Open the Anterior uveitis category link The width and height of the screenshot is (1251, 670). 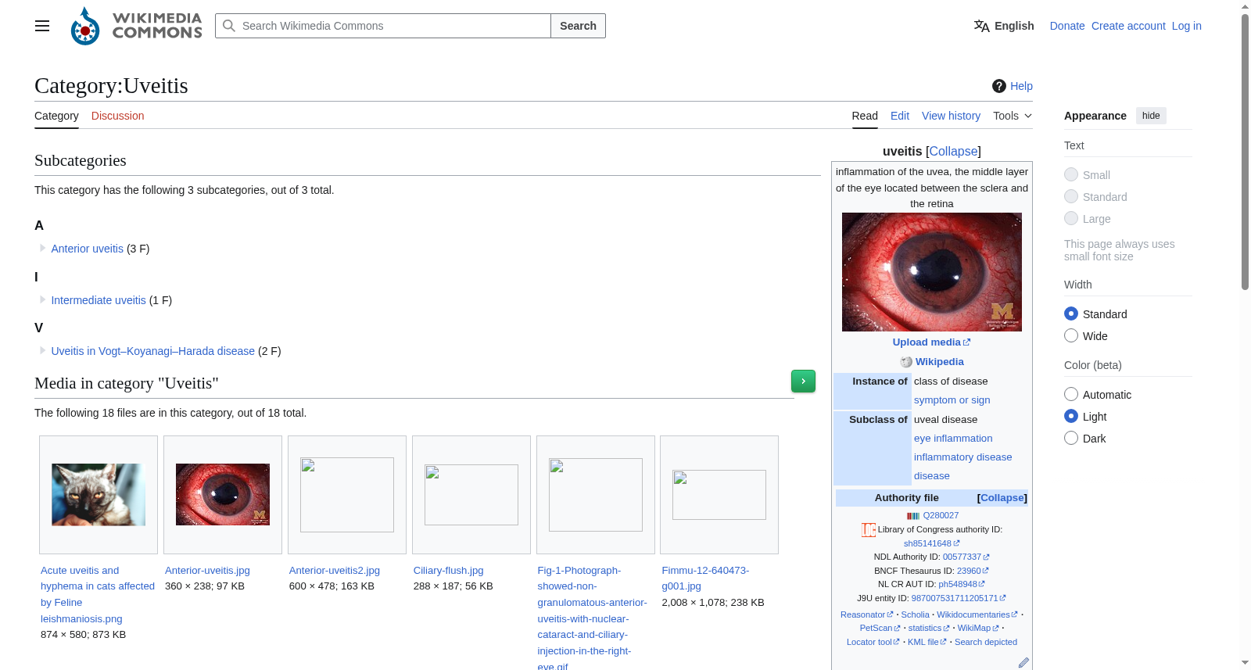(88, 249)
